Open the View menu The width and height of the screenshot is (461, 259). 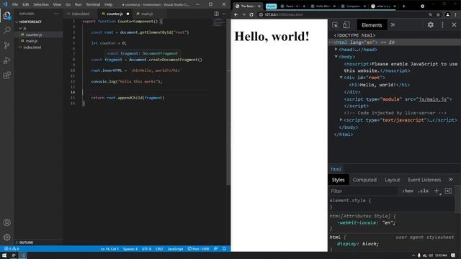pos(57,4)
